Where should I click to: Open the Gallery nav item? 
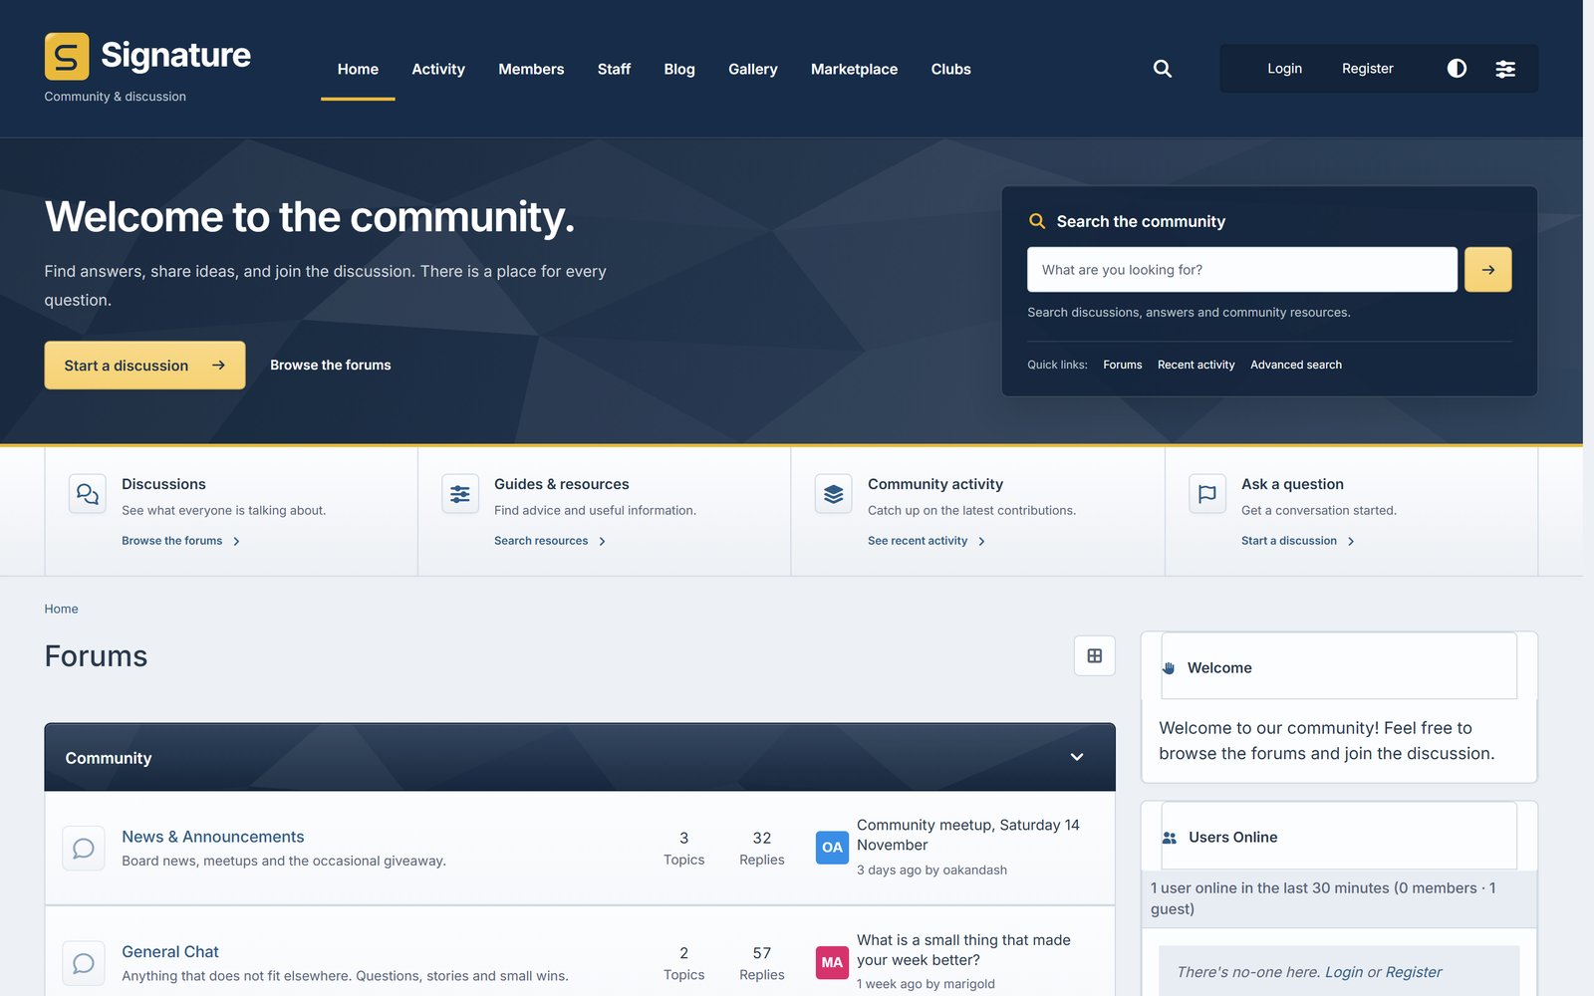click(x=753, y=69)
